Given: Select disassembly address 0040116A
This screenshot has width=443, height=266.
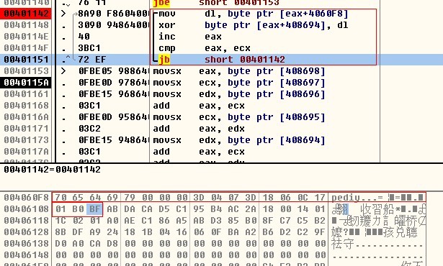Looking at the screenshot, I should (x=26, y=117).
